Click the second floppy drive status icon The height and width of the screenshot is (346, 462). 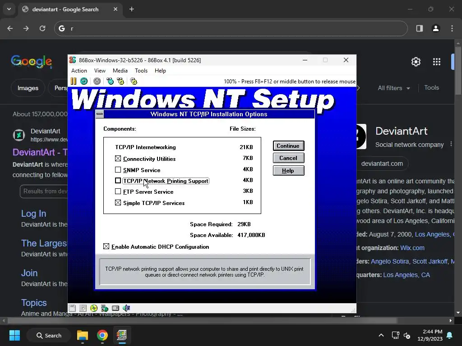(x=83, y=308)
